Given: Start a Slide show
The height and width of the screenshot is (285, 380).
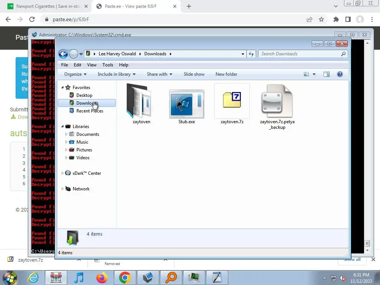Looking at the screenshot, I should 194,74.
